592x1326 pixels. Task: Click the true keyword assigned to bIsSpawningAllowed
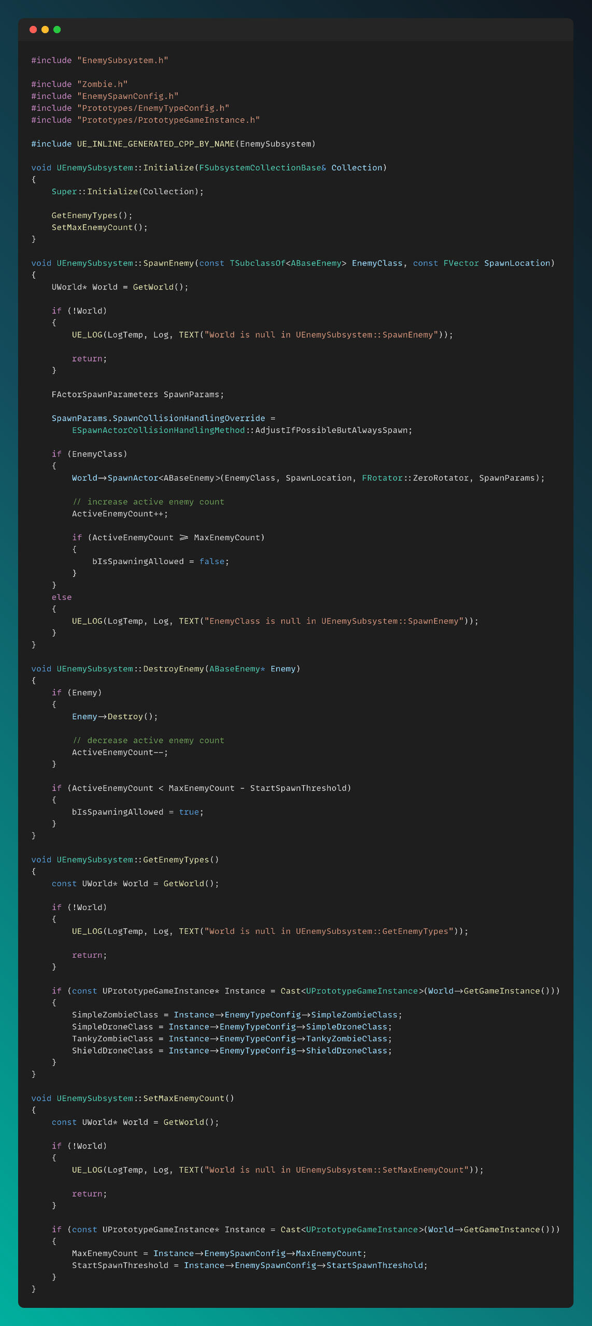tap(189, 812)
